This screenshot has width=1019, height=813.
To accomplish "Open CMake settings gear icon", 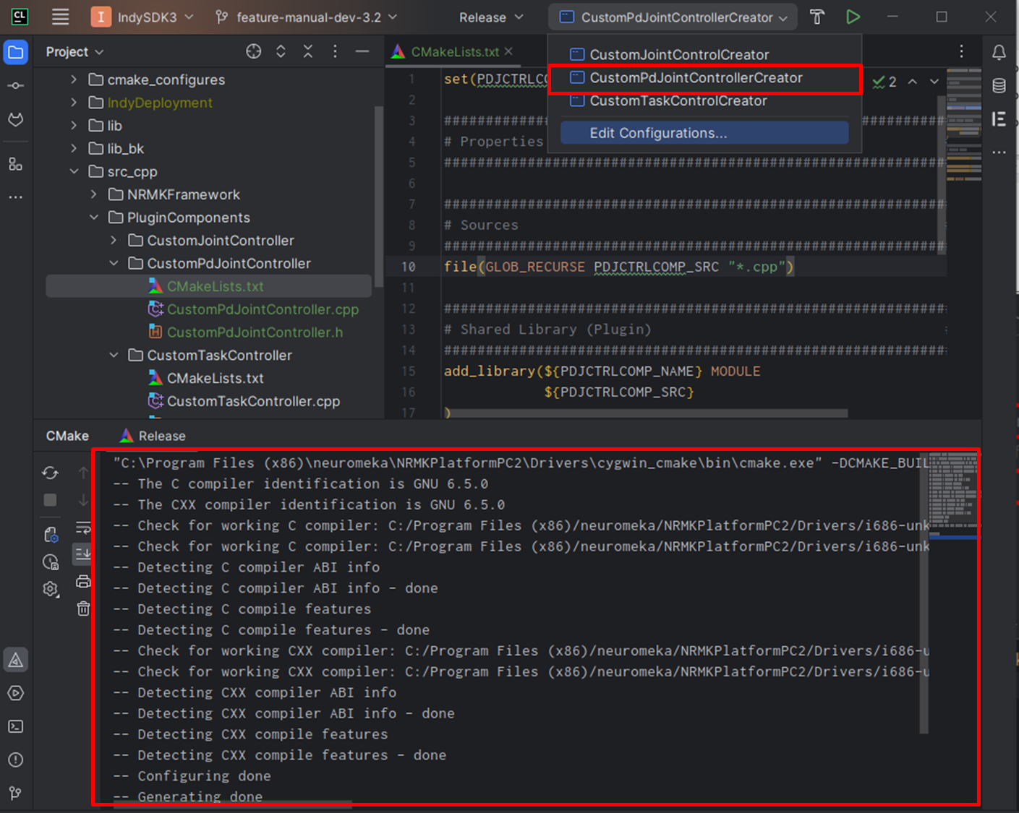I will tap(50, 589).
